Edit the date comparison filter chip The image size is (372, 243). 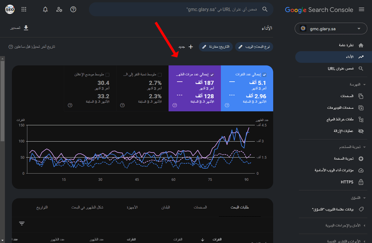[x=216, y=47]
